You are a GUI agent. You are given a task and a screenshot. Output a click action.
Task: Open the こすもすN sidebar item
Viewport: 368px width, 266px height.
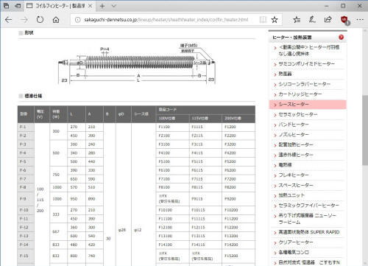pos(309,262)
